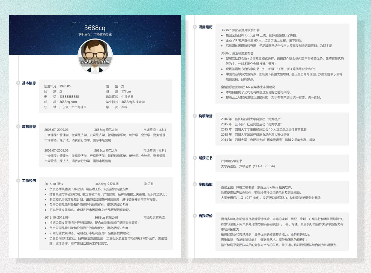This screenshot has height=273, width=371.
Task: Select the circle marker beside 奖项荣誉
Action: tap(195, 116)
